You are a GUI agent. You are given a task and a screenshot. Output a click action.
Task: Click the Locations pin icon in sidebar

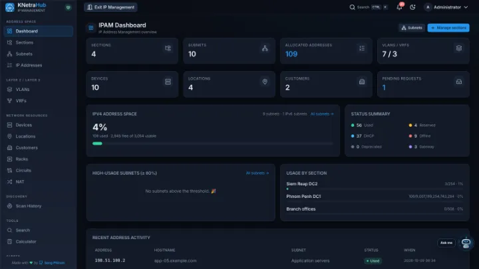pos(9,136)
